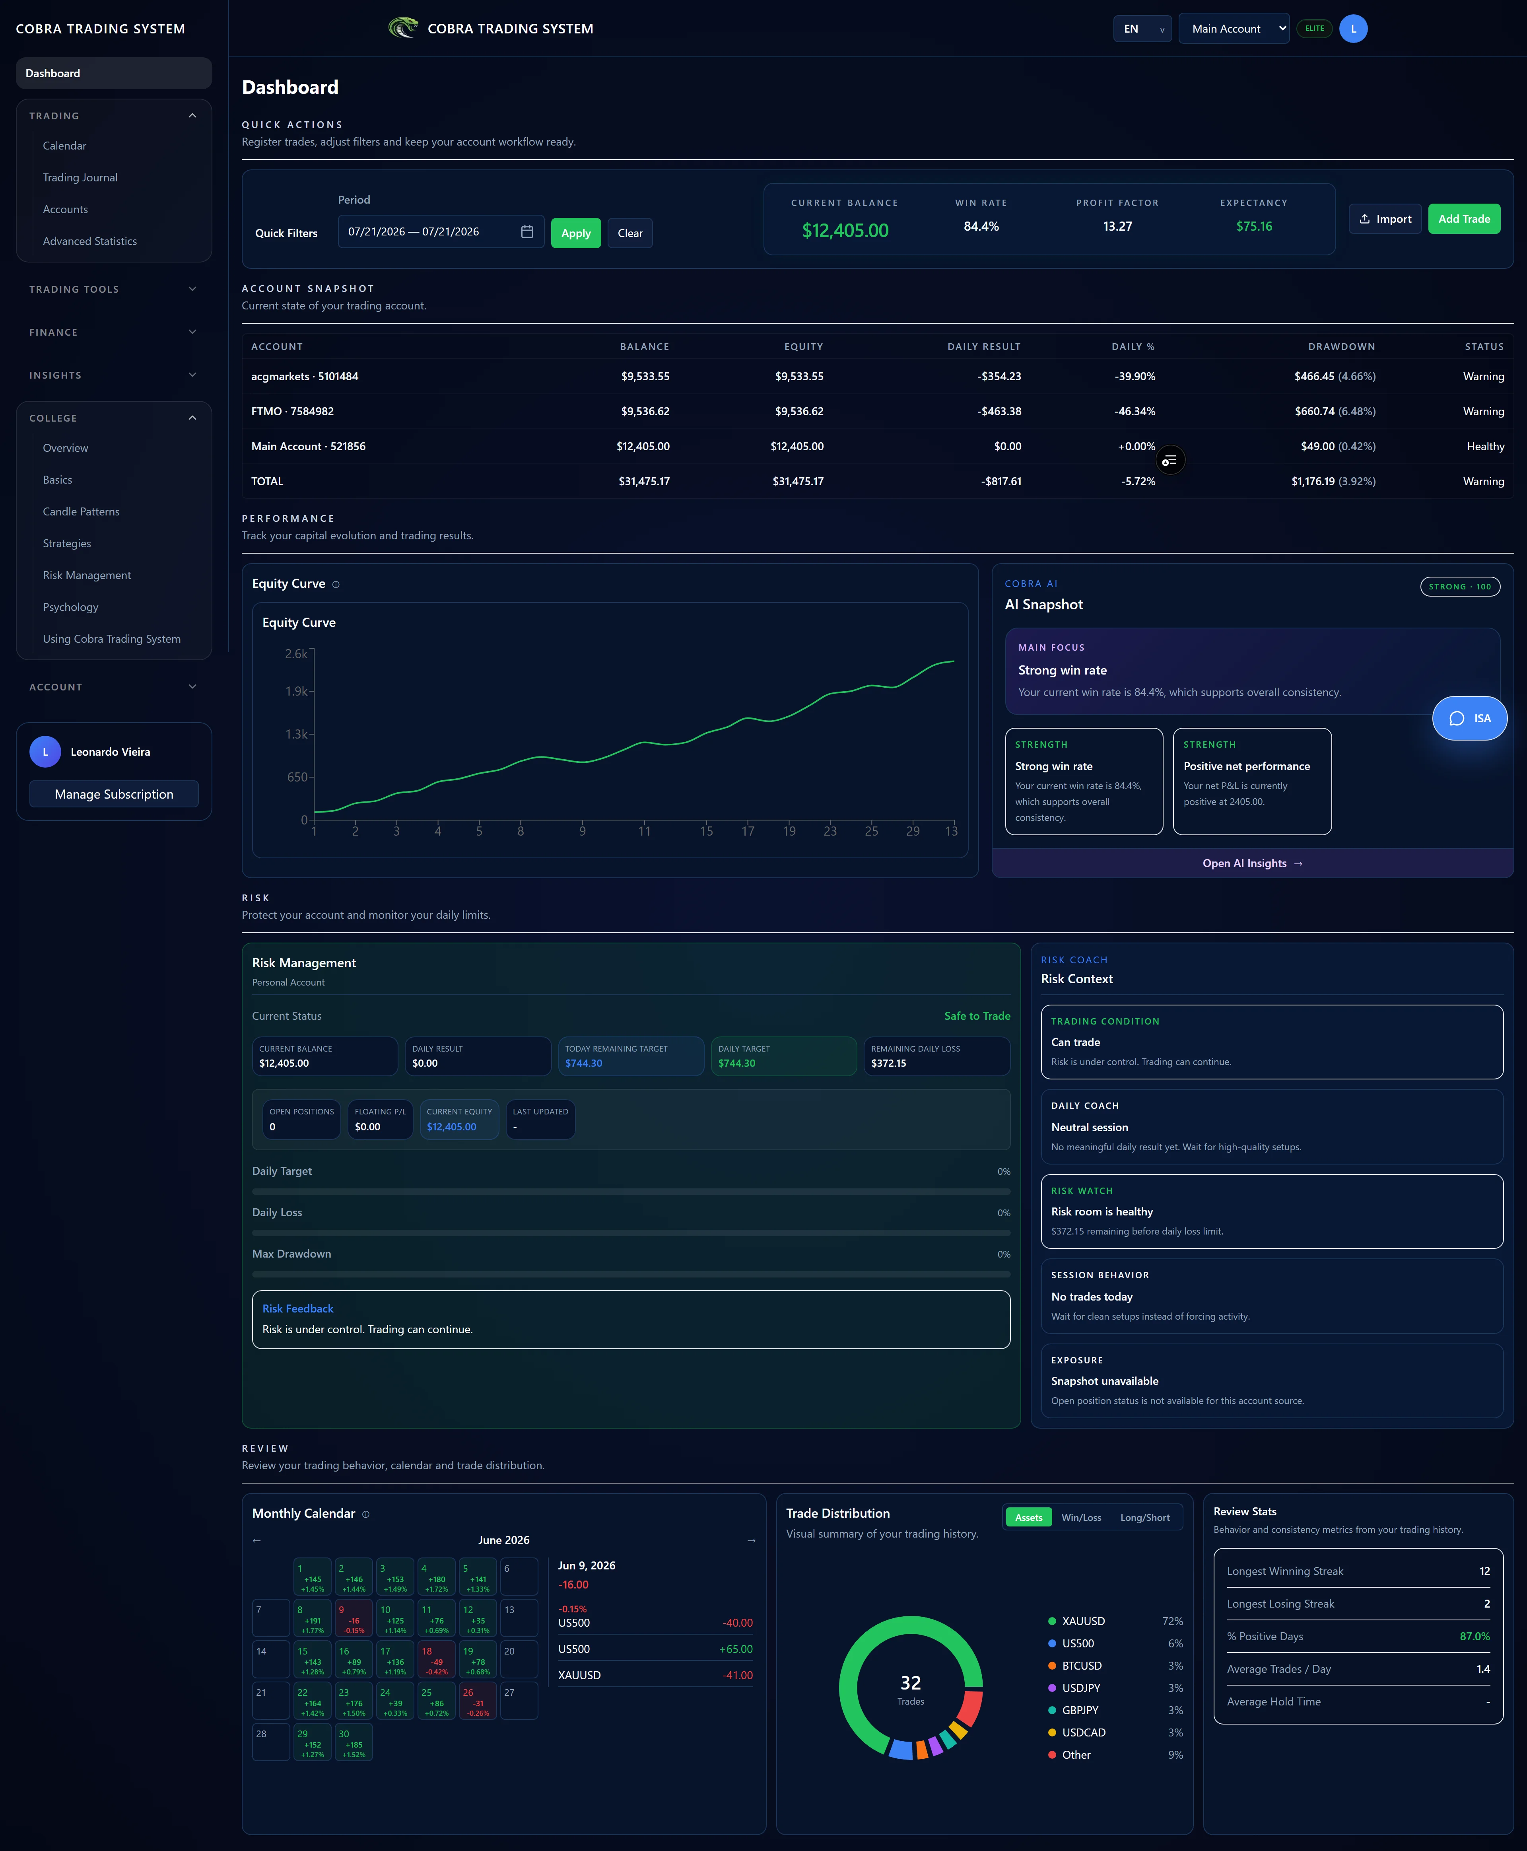Open Trading Journal page
Image resolution: width=1527 pixels, height=1851 pixels.
click(x=80, y=178)
